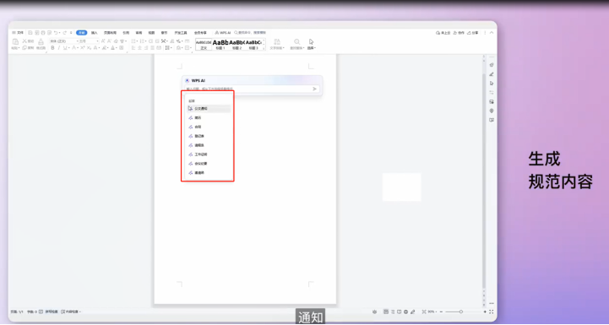
Task: Open the line spacing dropdown
Action: pyautogui.click(x=168, y=48)
